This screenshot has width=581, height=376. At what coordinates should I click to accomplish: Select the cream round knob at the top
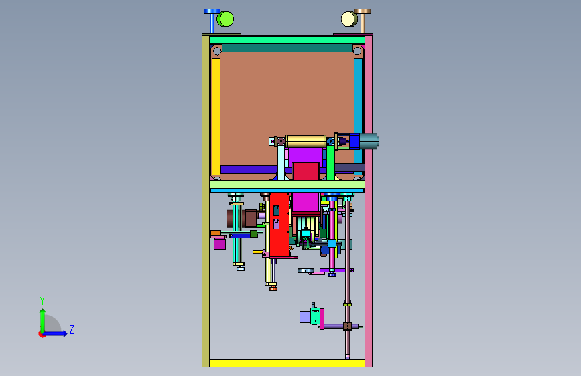coord(348,19)
